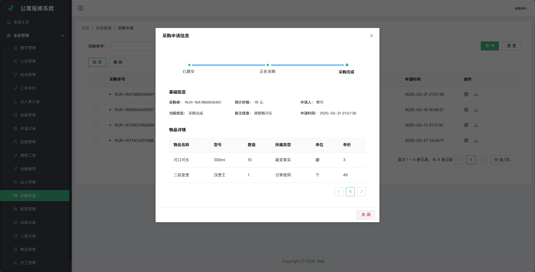Open 库房管理 in the sidebar
This screenshot has width=535, height=272.
(28, 209)
